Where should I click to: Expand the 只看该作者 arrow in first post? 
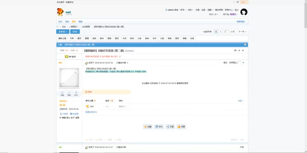click(x=128, y=63)
